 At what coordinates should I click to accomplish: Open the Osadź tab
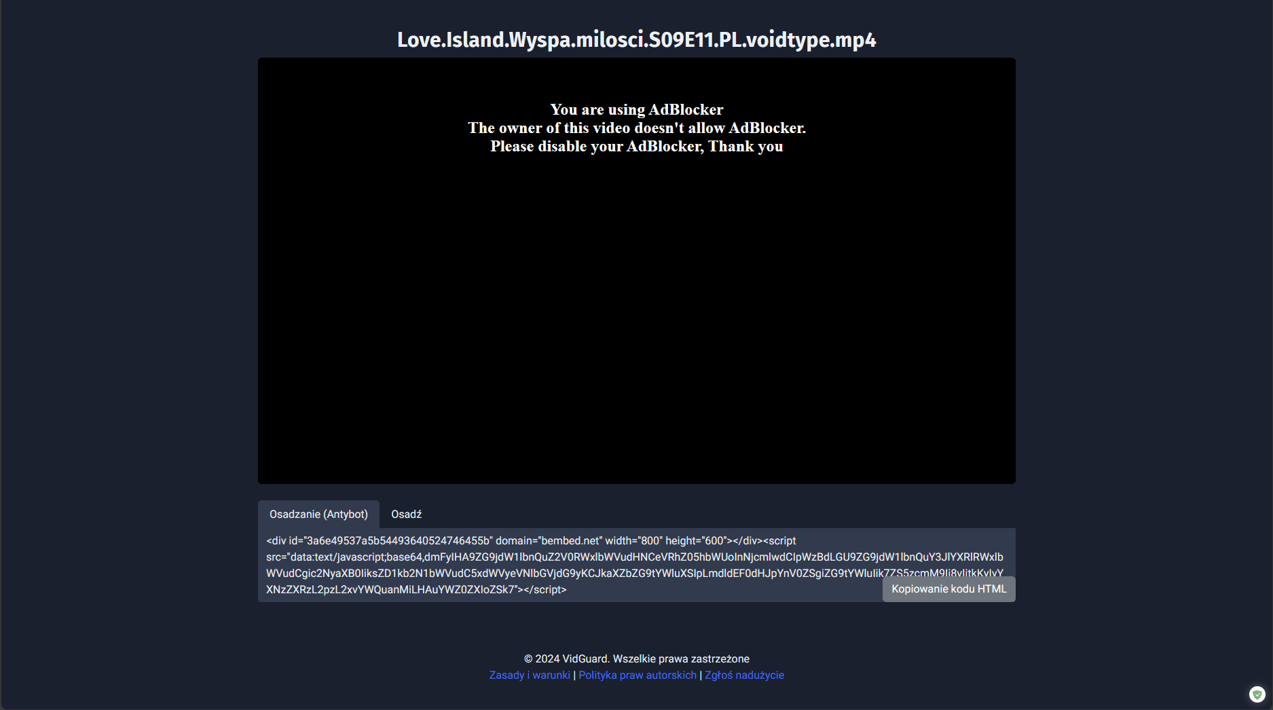pos(406,515)
